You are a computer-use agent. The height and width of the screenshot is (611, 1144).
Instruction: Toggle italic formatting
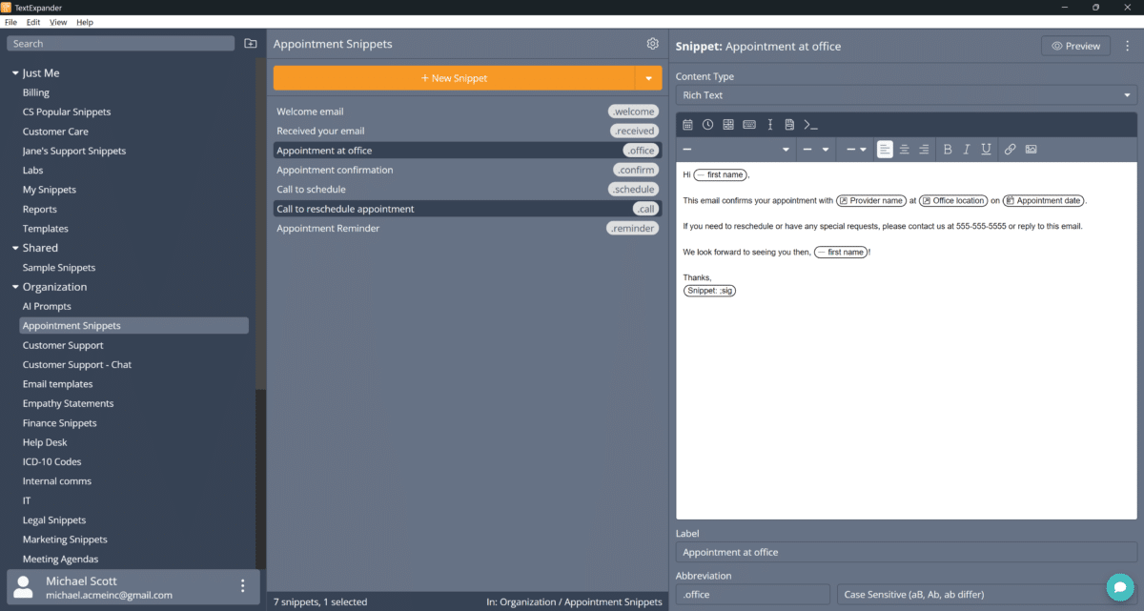pos(966,150)
